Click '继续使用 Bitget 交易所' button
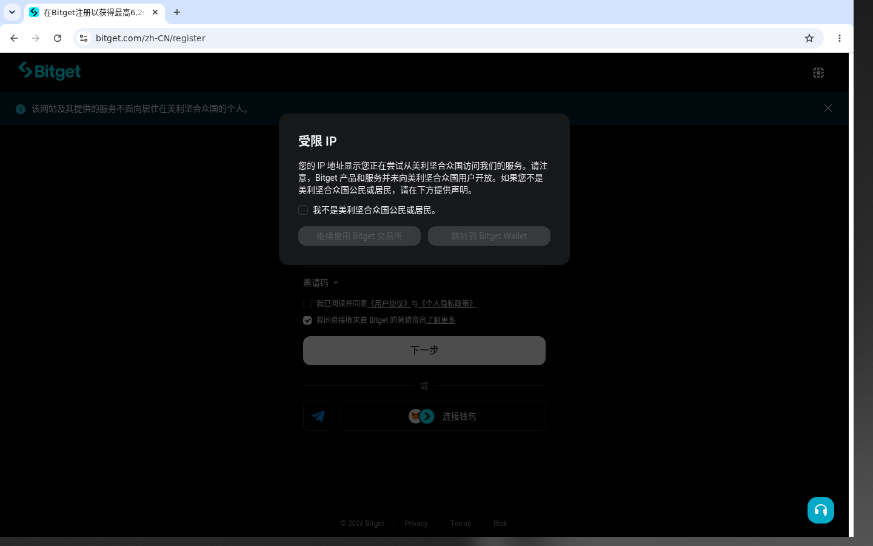The width and height of the screenshot is (873, 546). point(360,236)
